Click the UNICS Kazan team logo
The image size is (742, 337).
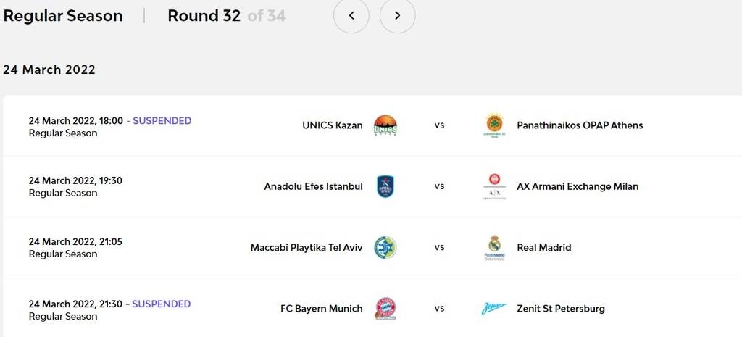tap(385, 125)
